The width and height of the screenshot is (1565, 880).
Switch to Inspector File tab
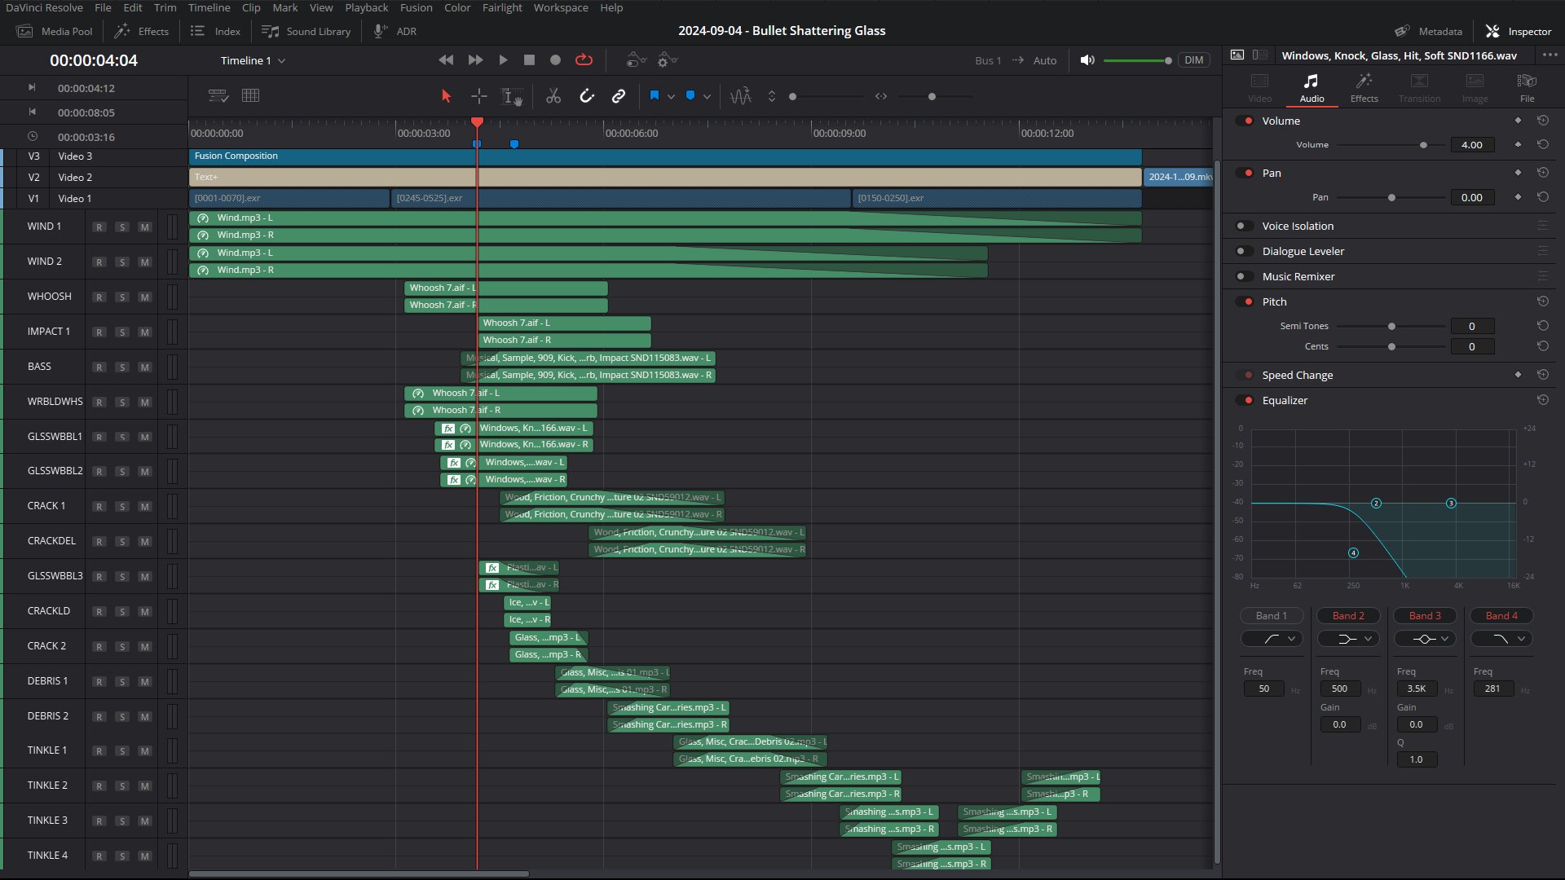[1527, 88]
